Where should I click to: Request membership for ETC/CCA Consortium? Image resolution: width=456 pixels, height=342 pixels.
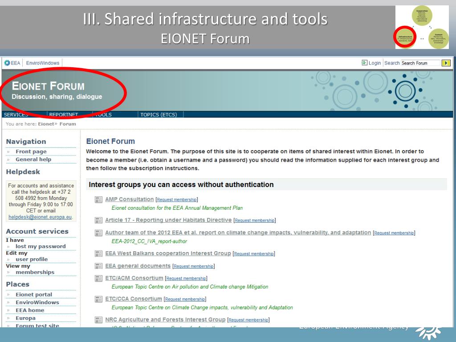click(185, 299)
